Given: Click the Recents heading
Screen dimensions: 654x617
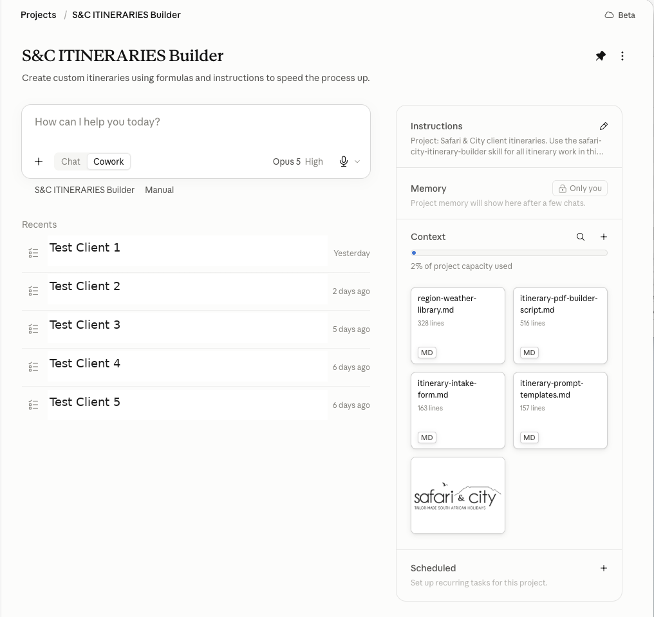Looking at the screenshot, I should (x=39, y=225).
